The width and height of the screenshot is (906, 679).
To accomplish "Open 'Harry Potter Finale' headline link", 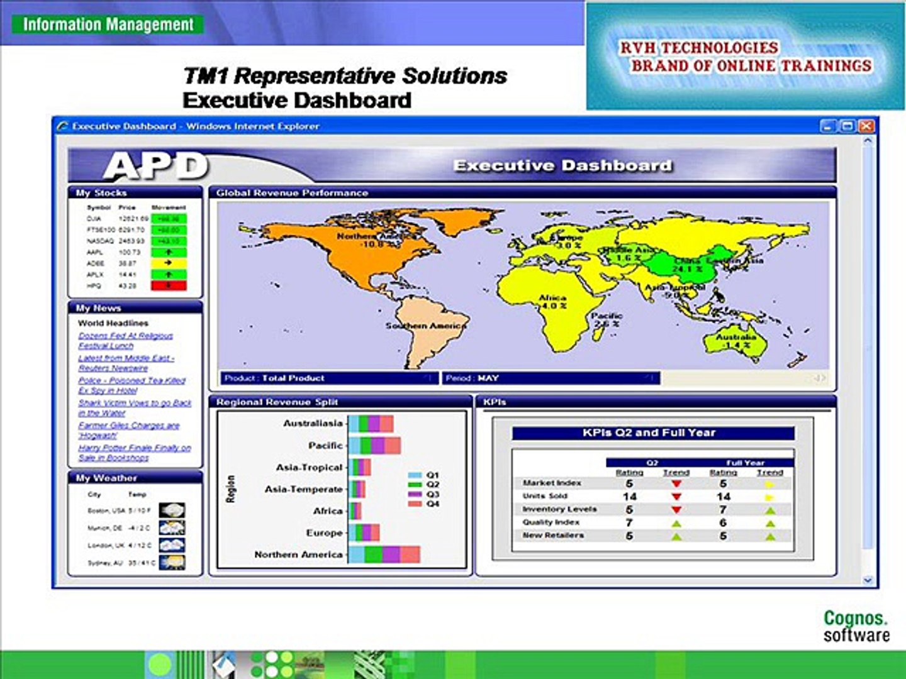I will [x=135, y=453].
